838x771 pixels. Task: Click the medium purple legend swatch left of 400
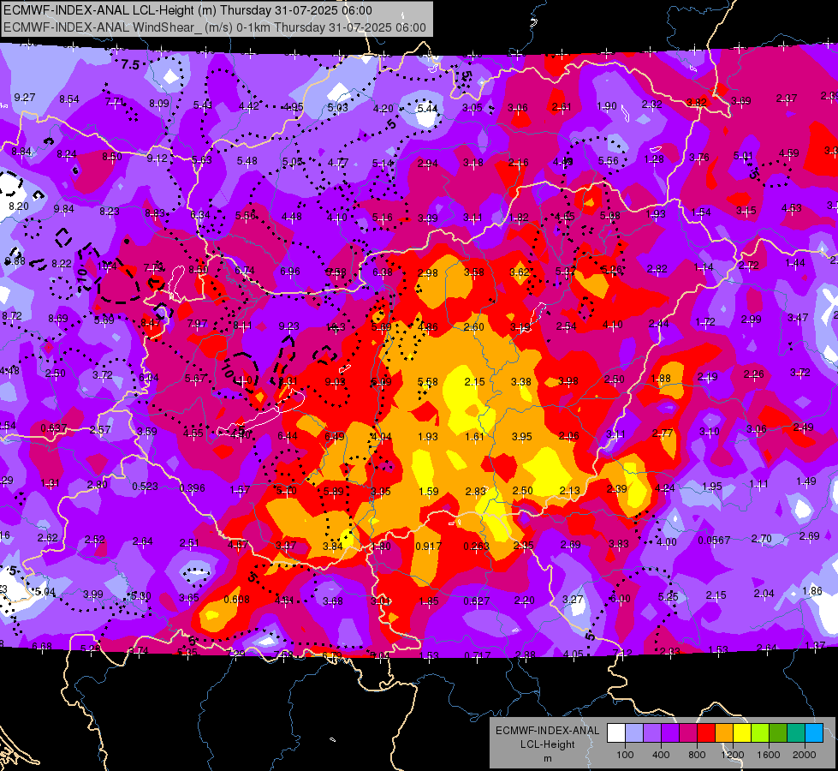click(x=652, y=732)
